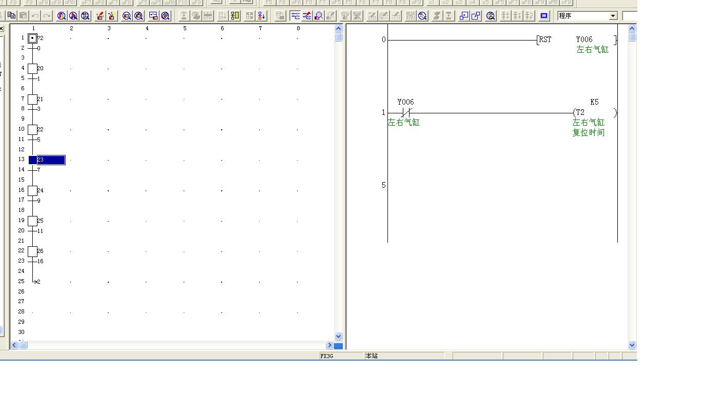Select transition 7 in the SFC diagram
Viewport: 701px width, 394px height.
[33, 170]
